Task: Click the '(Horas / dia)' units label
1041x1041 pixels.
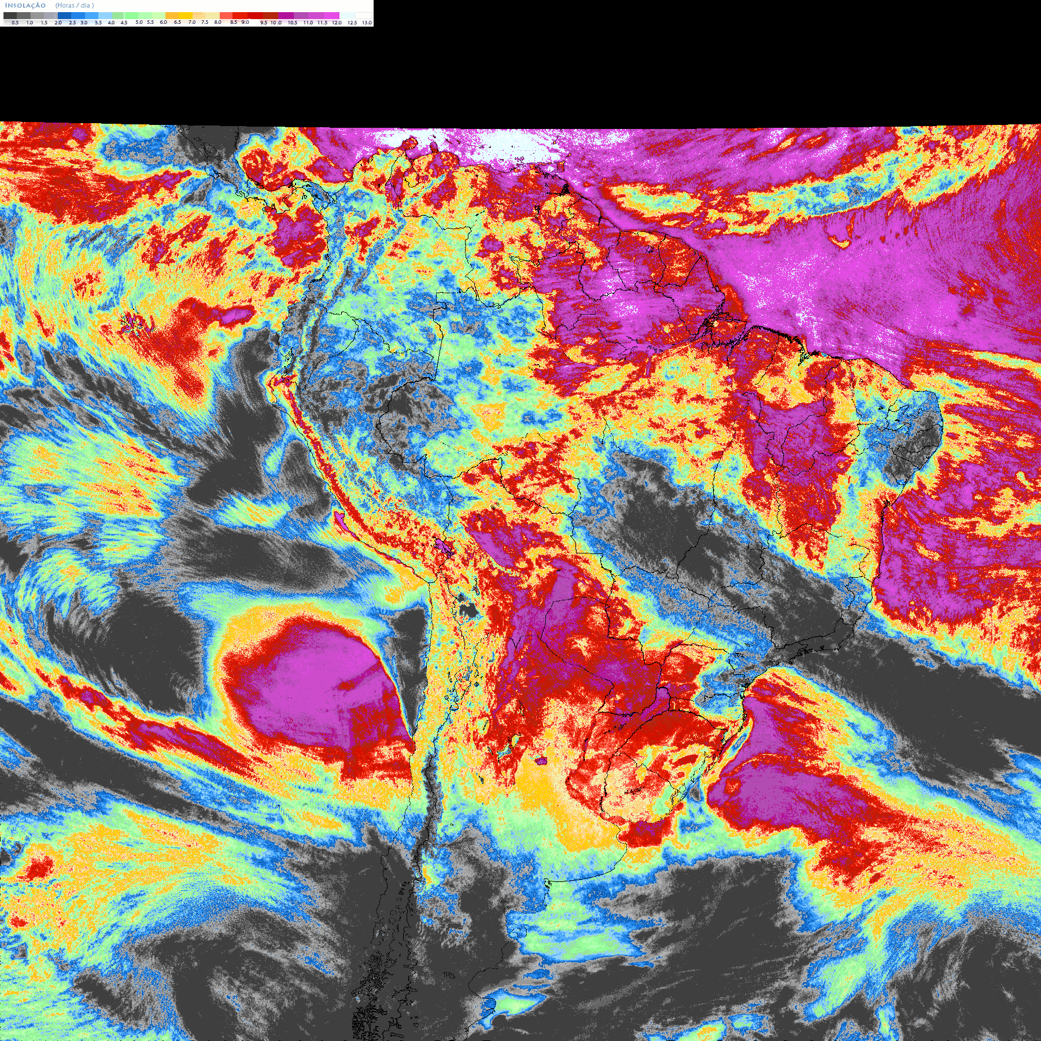Action: click(x=75, y=5)
